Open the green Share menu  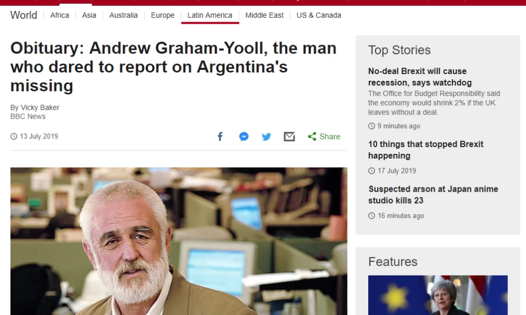(x=324, y=136)
